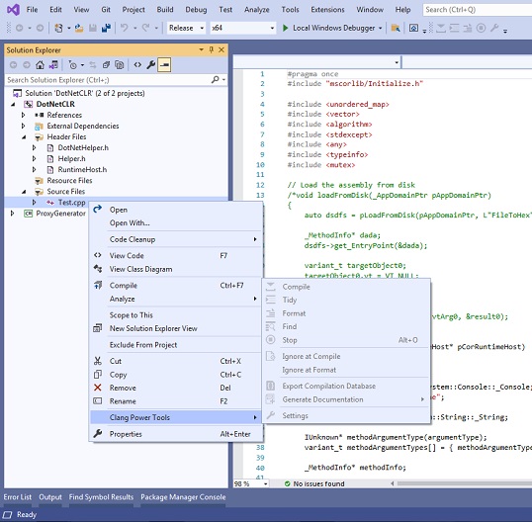Expand the ProxyGenerator project
This screenshot has height=522, width=532.
point(13,214)
